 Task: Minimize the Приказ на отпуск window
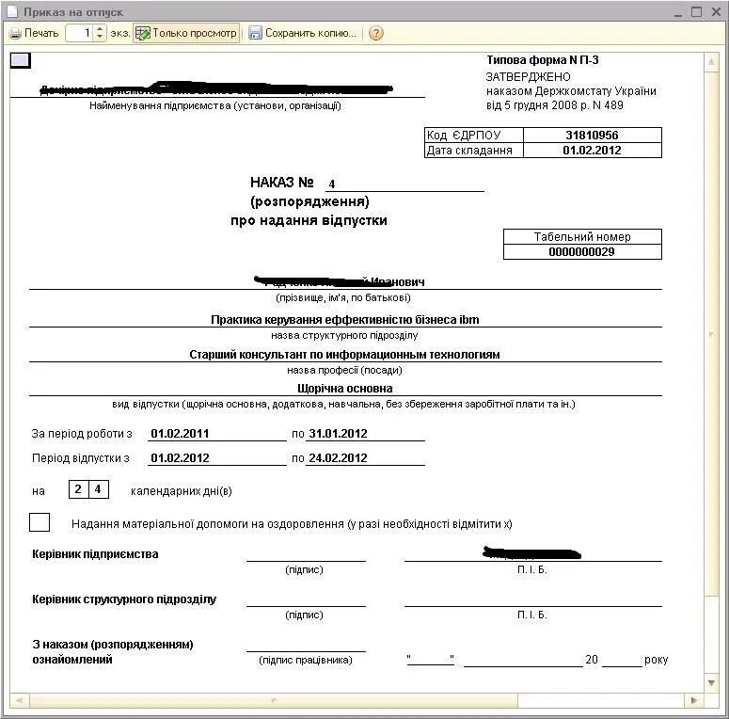678,12
